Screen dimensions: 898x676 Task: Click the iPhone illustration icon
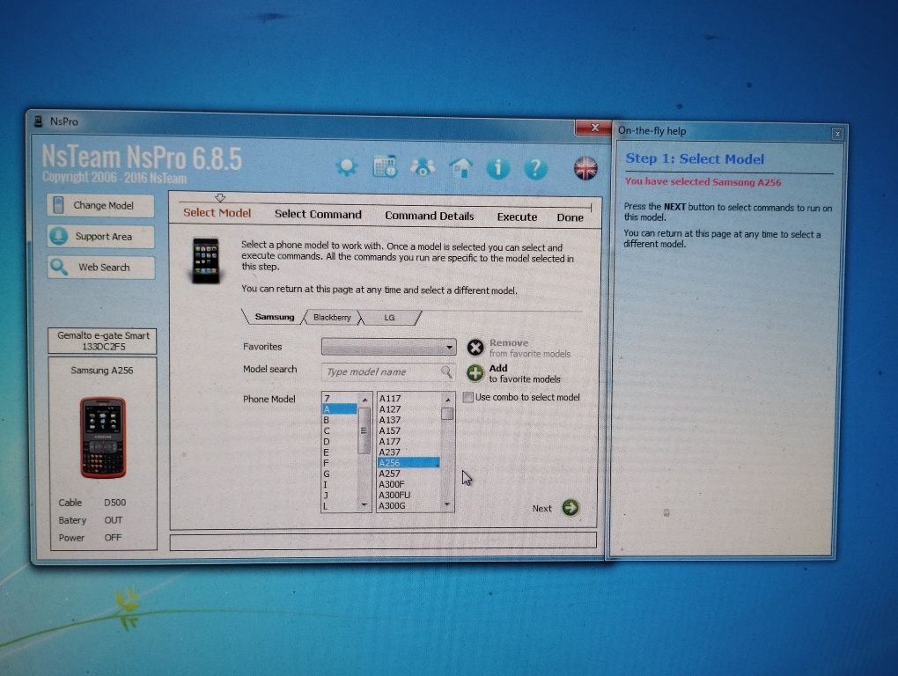[x=206, y=261]
